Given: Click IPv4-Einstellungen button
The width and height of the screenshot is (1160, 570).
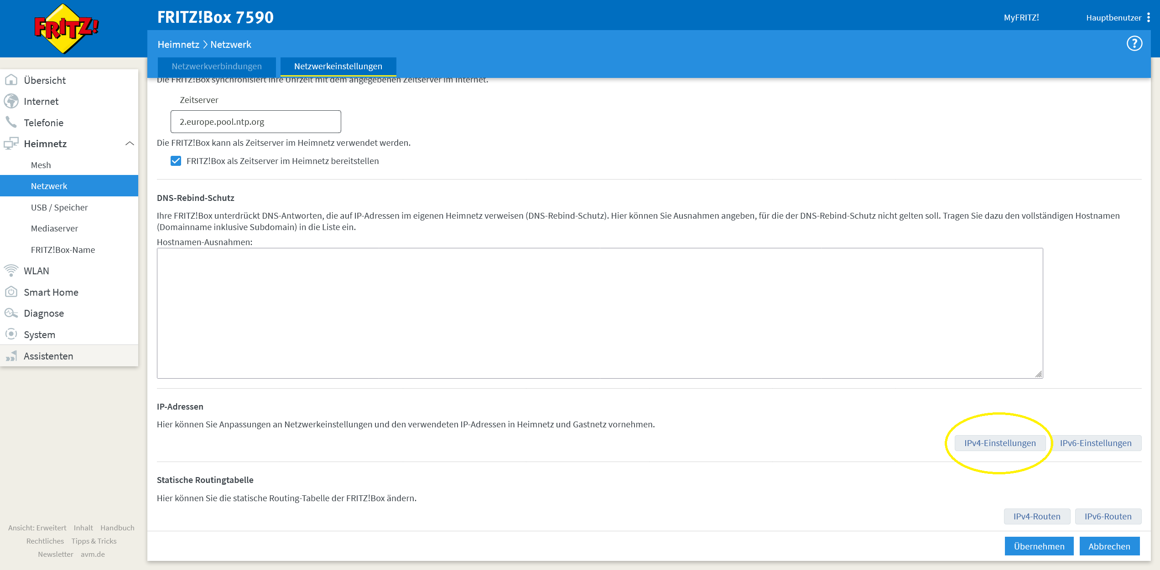Looking at the screenshot, I should pyautogui.click(x=1000, y=443).
